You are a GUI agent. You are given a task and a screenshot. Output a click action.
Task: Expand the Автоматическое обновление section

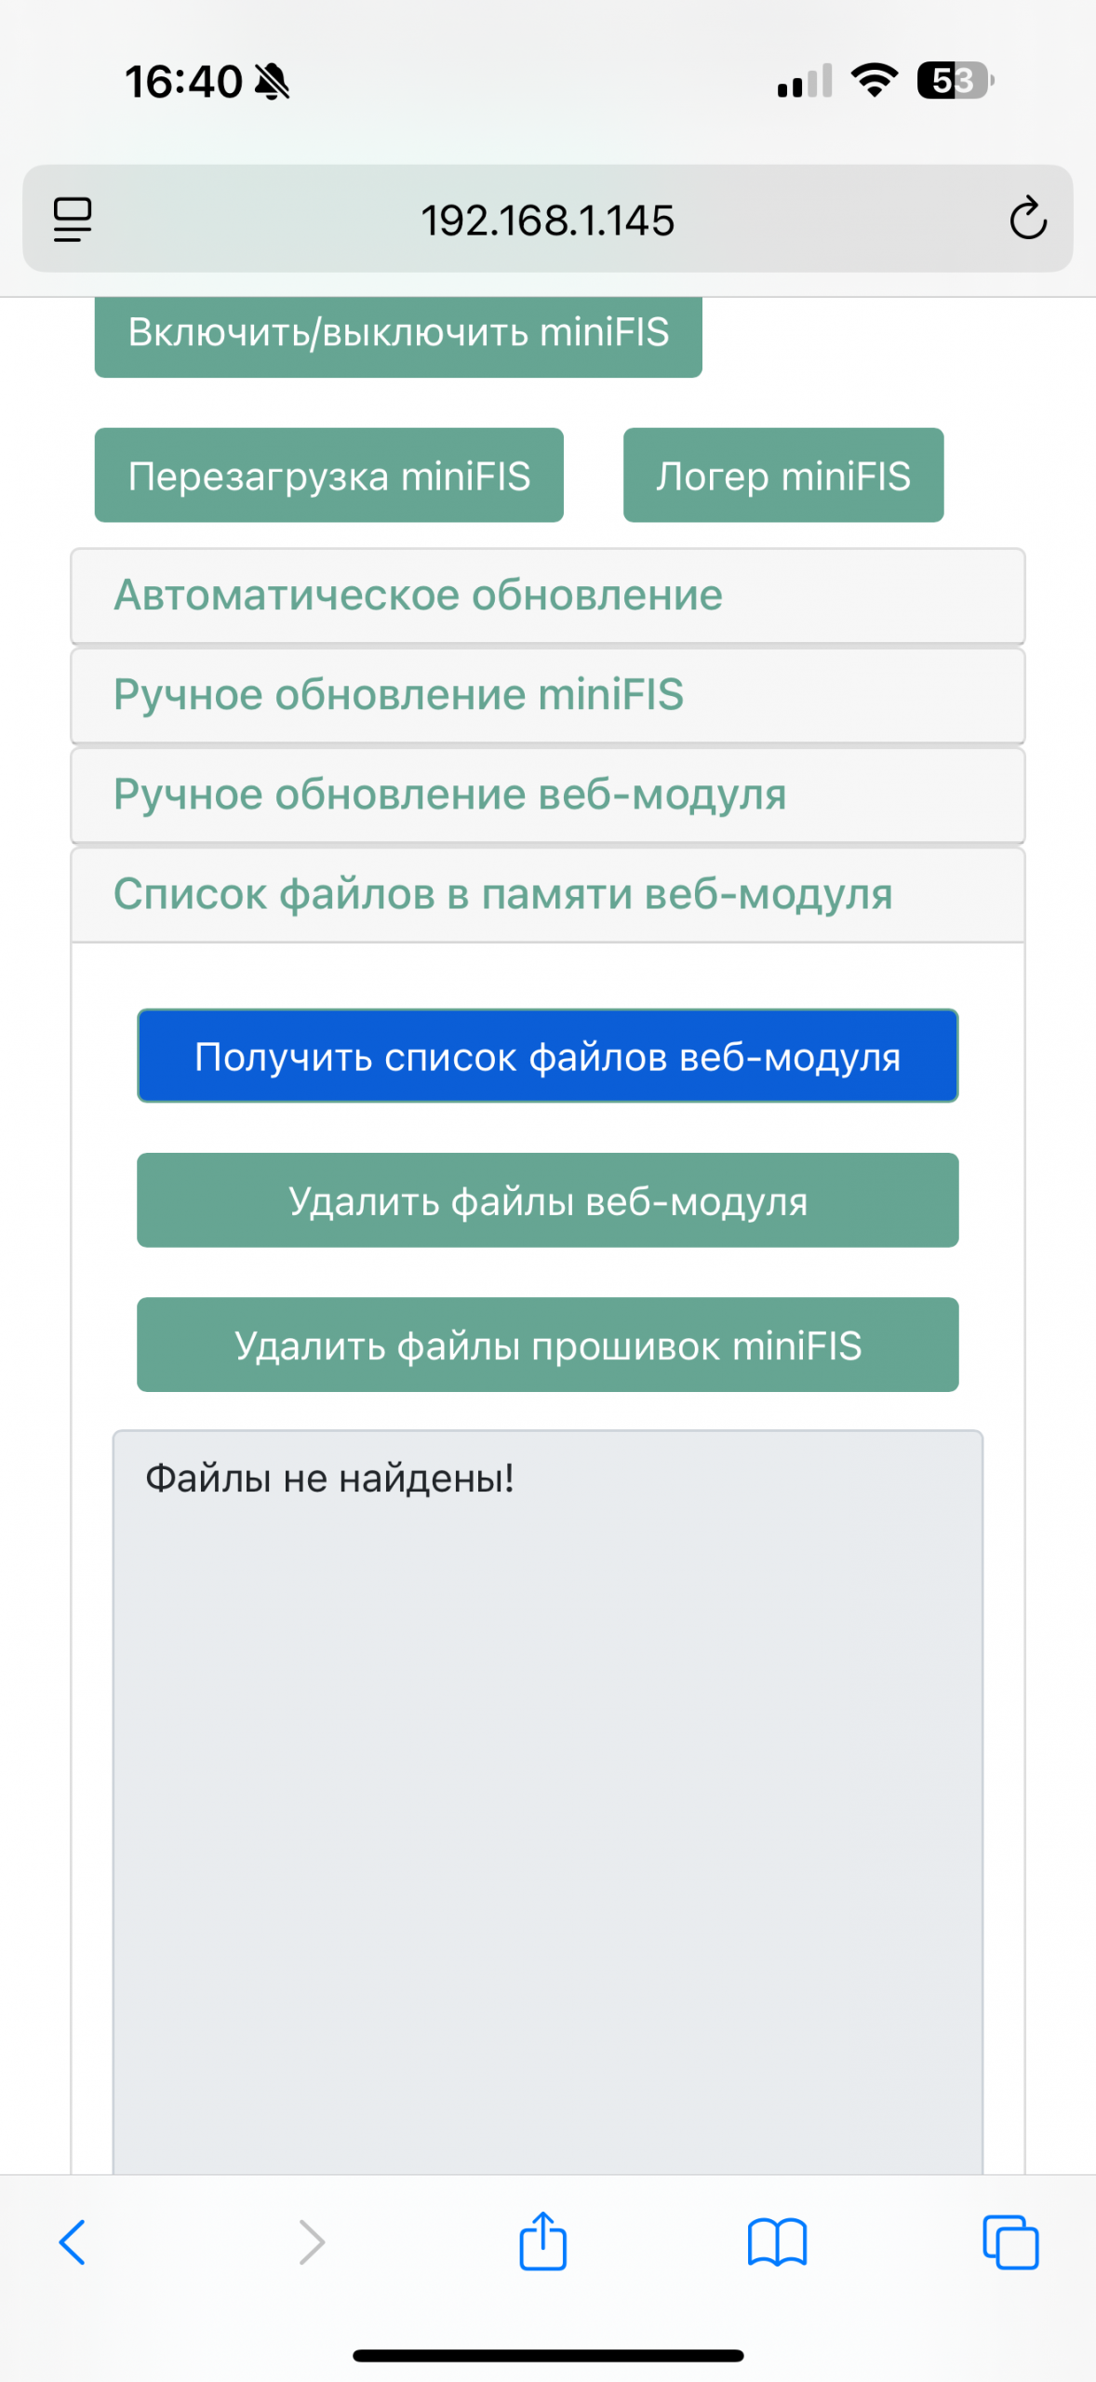pyautogui.click(x=547, y=595)
